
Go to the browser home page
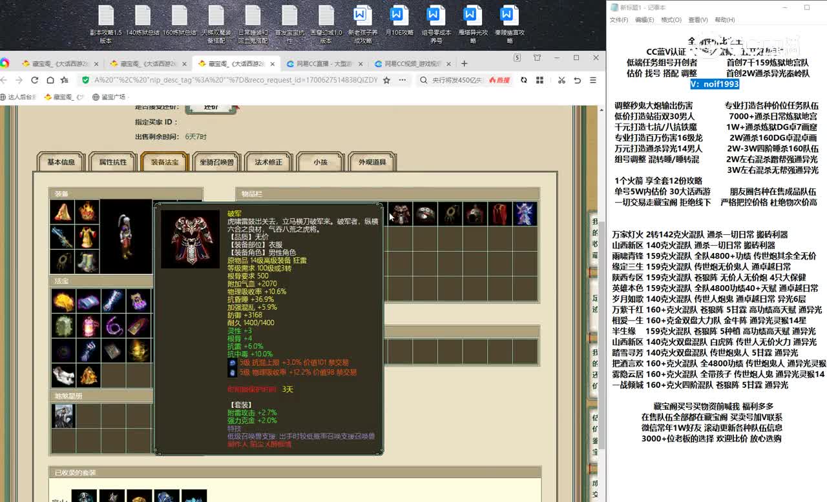click(x=50, y=80)
